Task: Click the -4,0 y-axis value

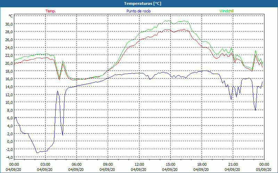Action: 9,157
